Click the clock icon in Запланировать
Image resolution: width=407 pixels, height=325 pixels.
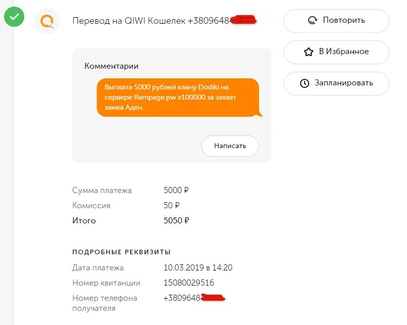tap(305, 83)
